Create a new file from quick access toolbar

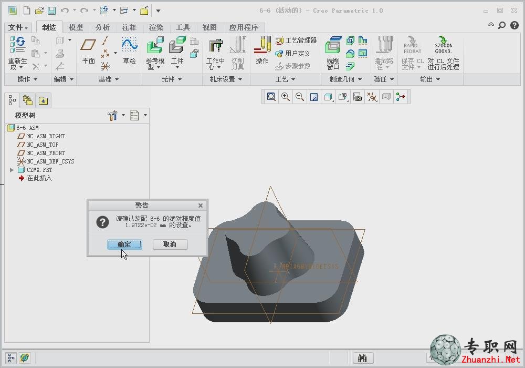click(x=26, y=11)
